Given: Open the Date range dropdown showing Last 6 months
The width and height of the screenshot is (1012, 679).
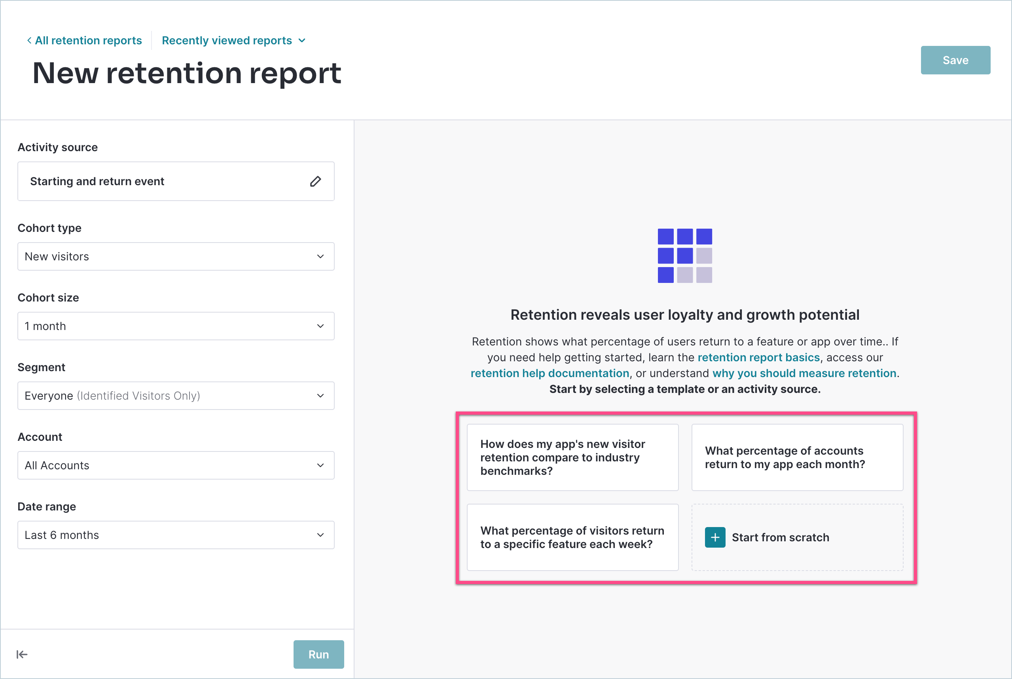Looking at the screenshot, I should pos(176,535).
